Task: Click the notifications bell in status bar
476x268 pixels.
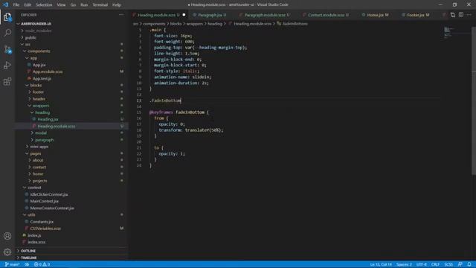Action: pos(469,264)
